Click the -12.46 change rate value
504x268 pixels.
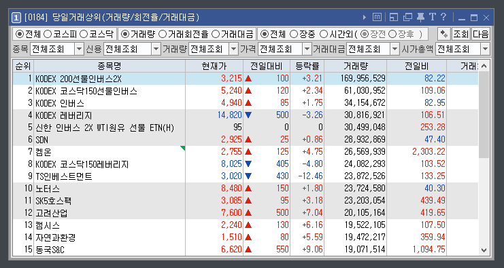click(310, 176)
